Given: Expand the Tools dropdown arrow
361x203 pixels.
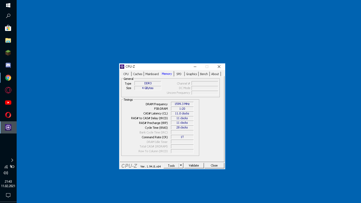Looking at the screenshot, I should (181, 165).
